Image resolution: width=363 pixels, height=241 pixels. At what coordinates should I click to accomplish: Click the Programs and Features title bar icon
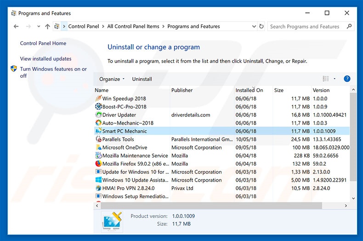pyautogui.click(x=14, y=13)
